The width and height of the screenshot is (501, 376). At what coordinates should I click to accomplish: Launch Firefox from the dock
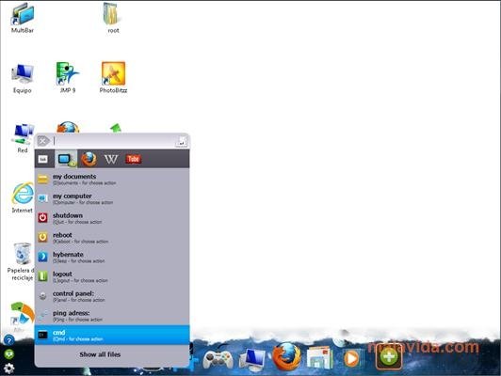286,356
